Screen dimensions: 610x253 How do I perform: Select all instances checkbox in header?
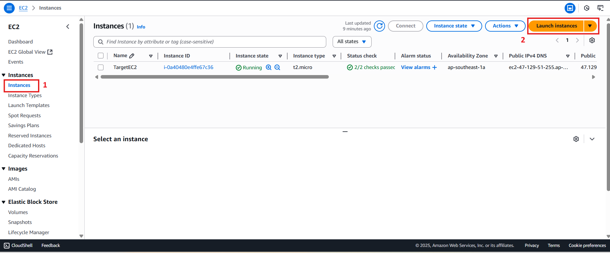point(101,56)
